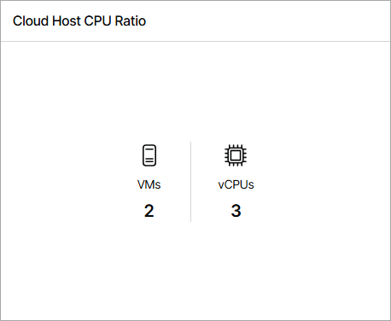Select the VMs count value 2
The height and width of the screenshot is (321, 391).
tap(149, 211)
